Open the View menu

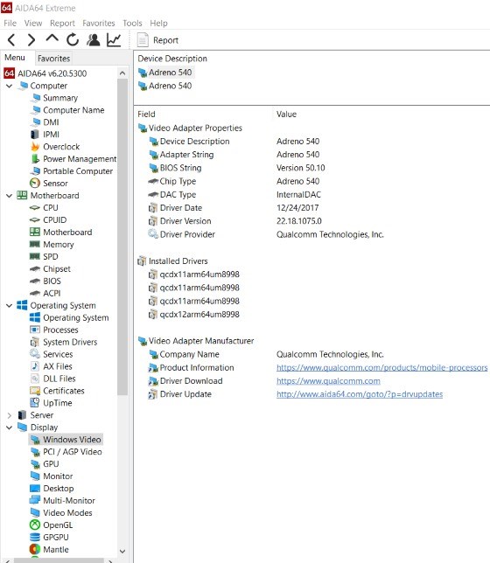[33, 24]
